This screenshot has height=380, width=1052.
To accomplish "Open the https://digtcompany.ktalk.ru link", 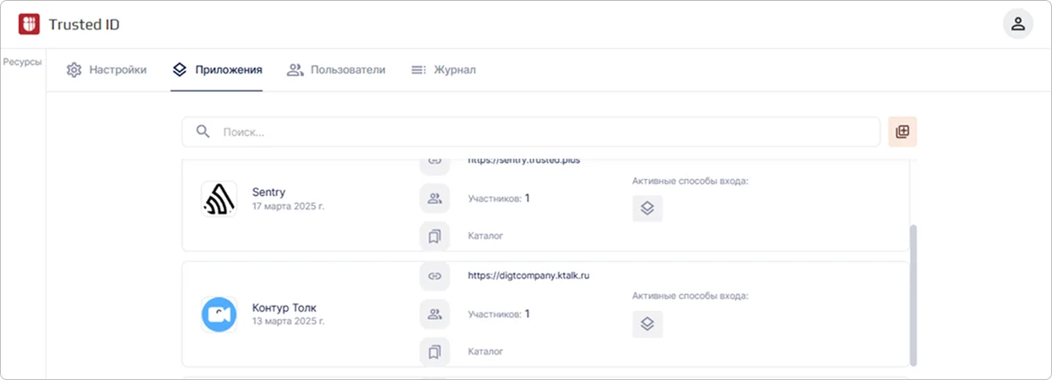I will [529, 275].
